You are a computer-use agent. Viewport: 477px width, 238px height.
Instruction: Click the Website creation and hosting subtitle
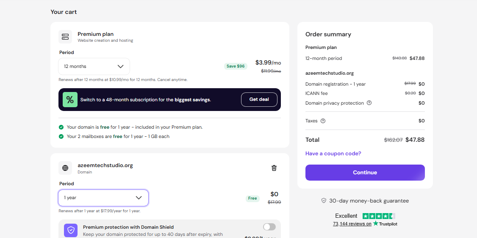(x=105, y=41)
